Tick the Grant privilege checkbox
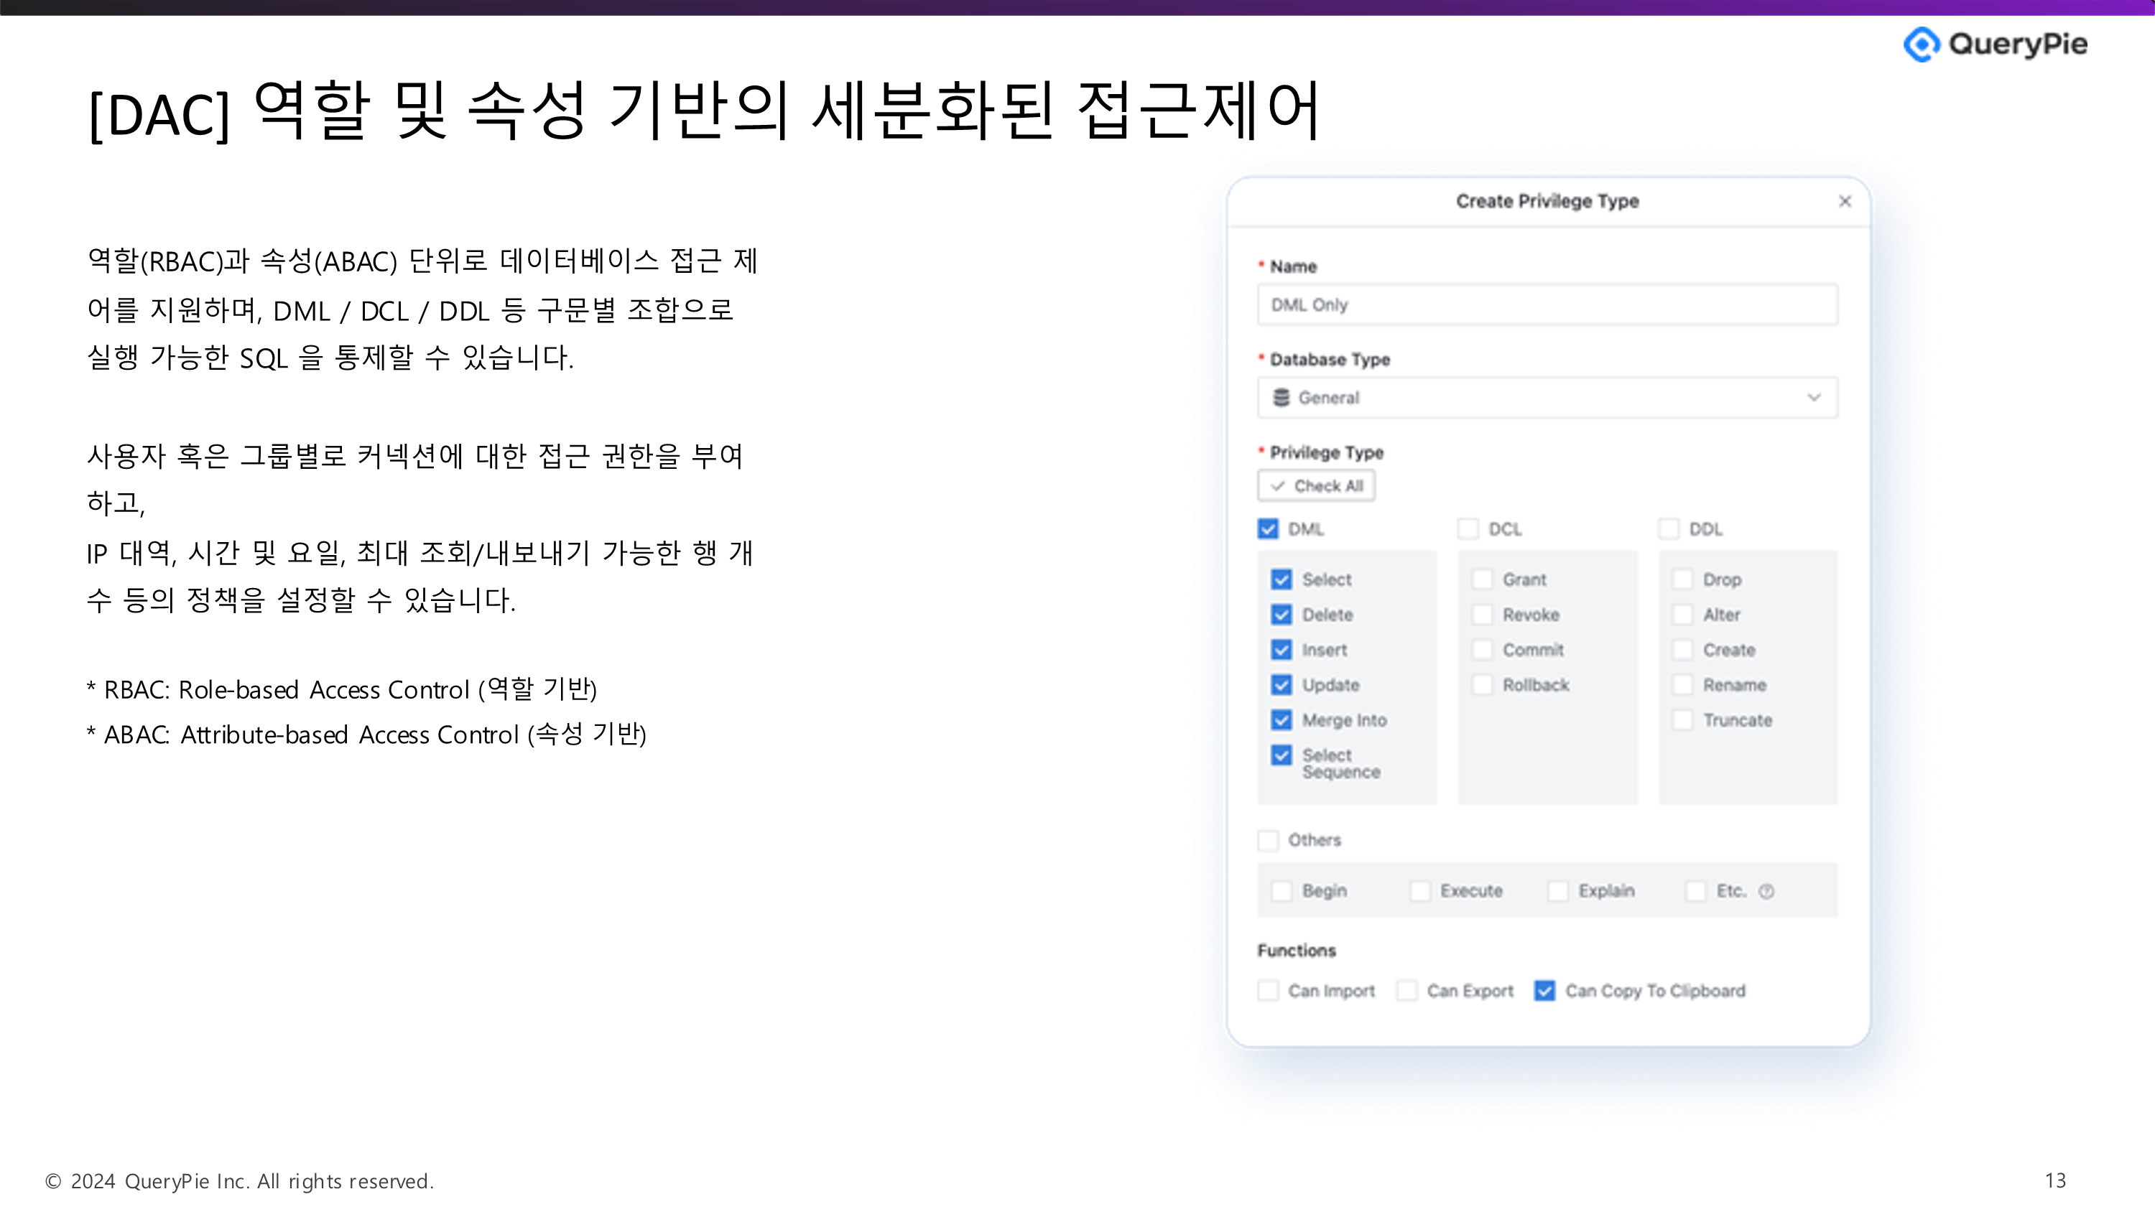This screenshot has height=1212, width=2155. click(1483, 579)
